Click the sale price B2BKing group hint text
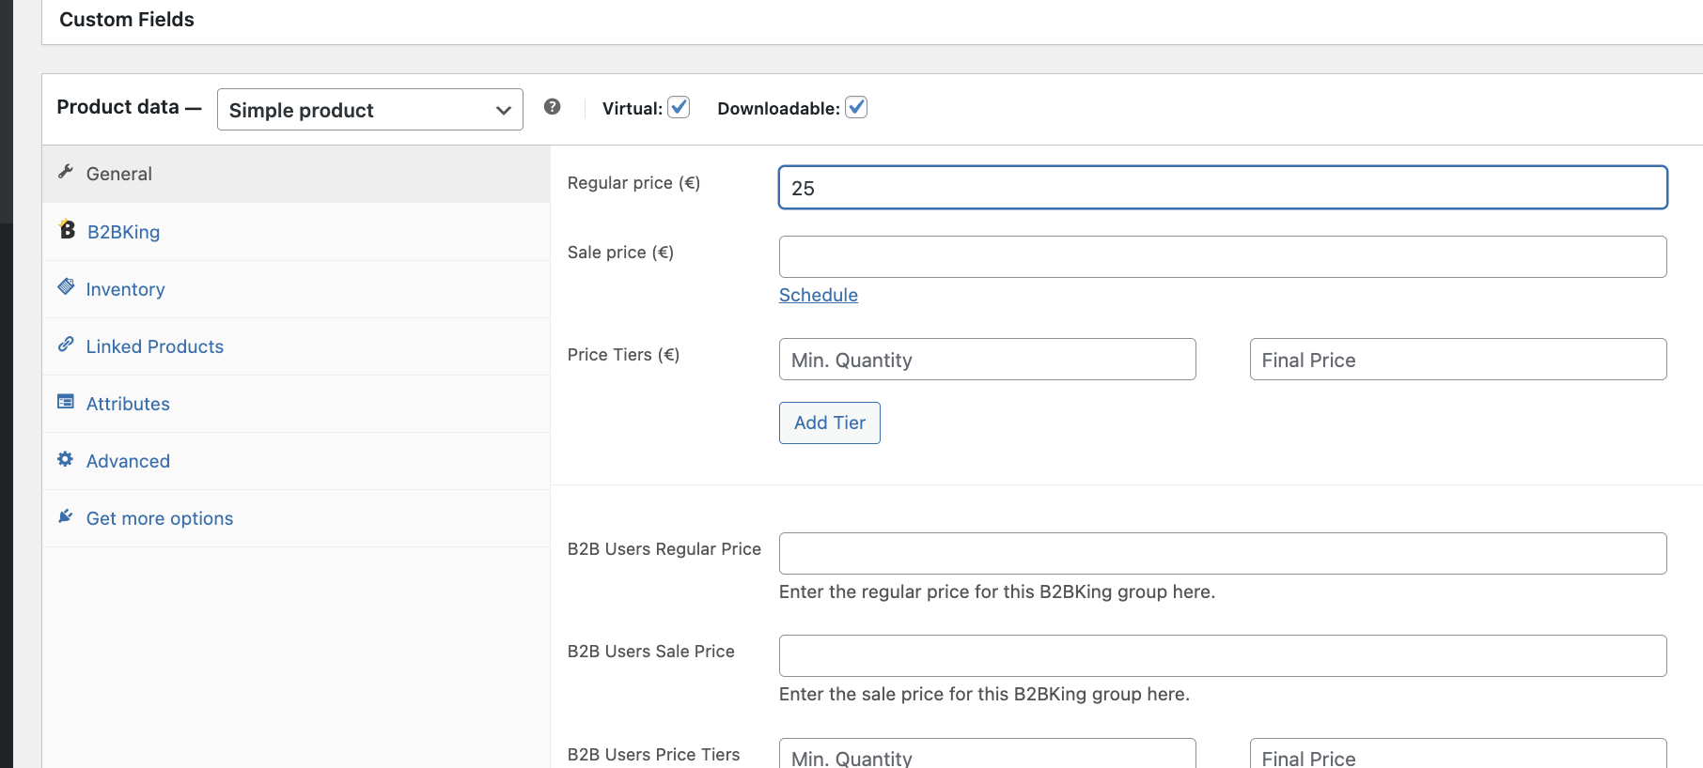 [984, 695]
